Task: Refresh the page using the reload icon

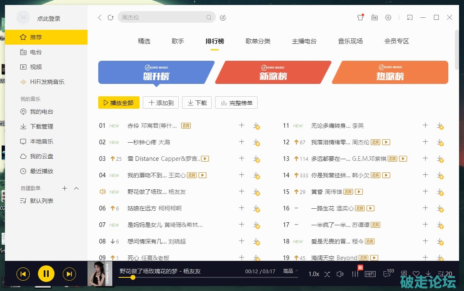Action: click(x=110, y=17)
